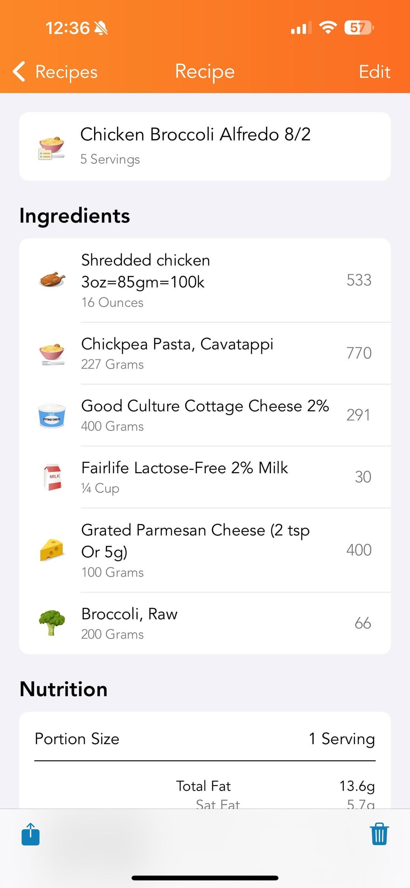Viewport: 410px width, 888px height.
Task: Tap the share icon in bottom toolbar
Action: click(31, 834)
